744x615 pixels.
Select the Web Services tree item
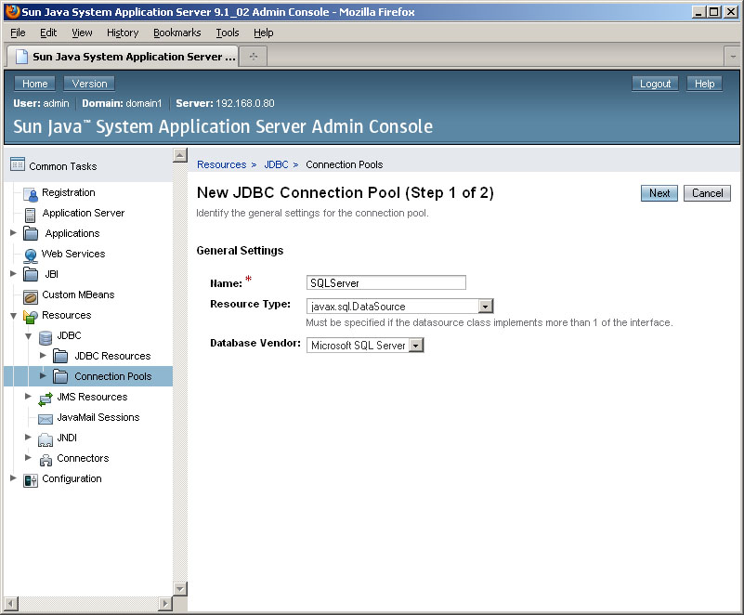(x=73, y=254)
